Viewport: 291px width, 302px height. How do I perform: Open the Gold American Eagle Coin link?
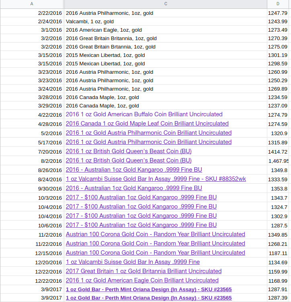pos(142,281)
